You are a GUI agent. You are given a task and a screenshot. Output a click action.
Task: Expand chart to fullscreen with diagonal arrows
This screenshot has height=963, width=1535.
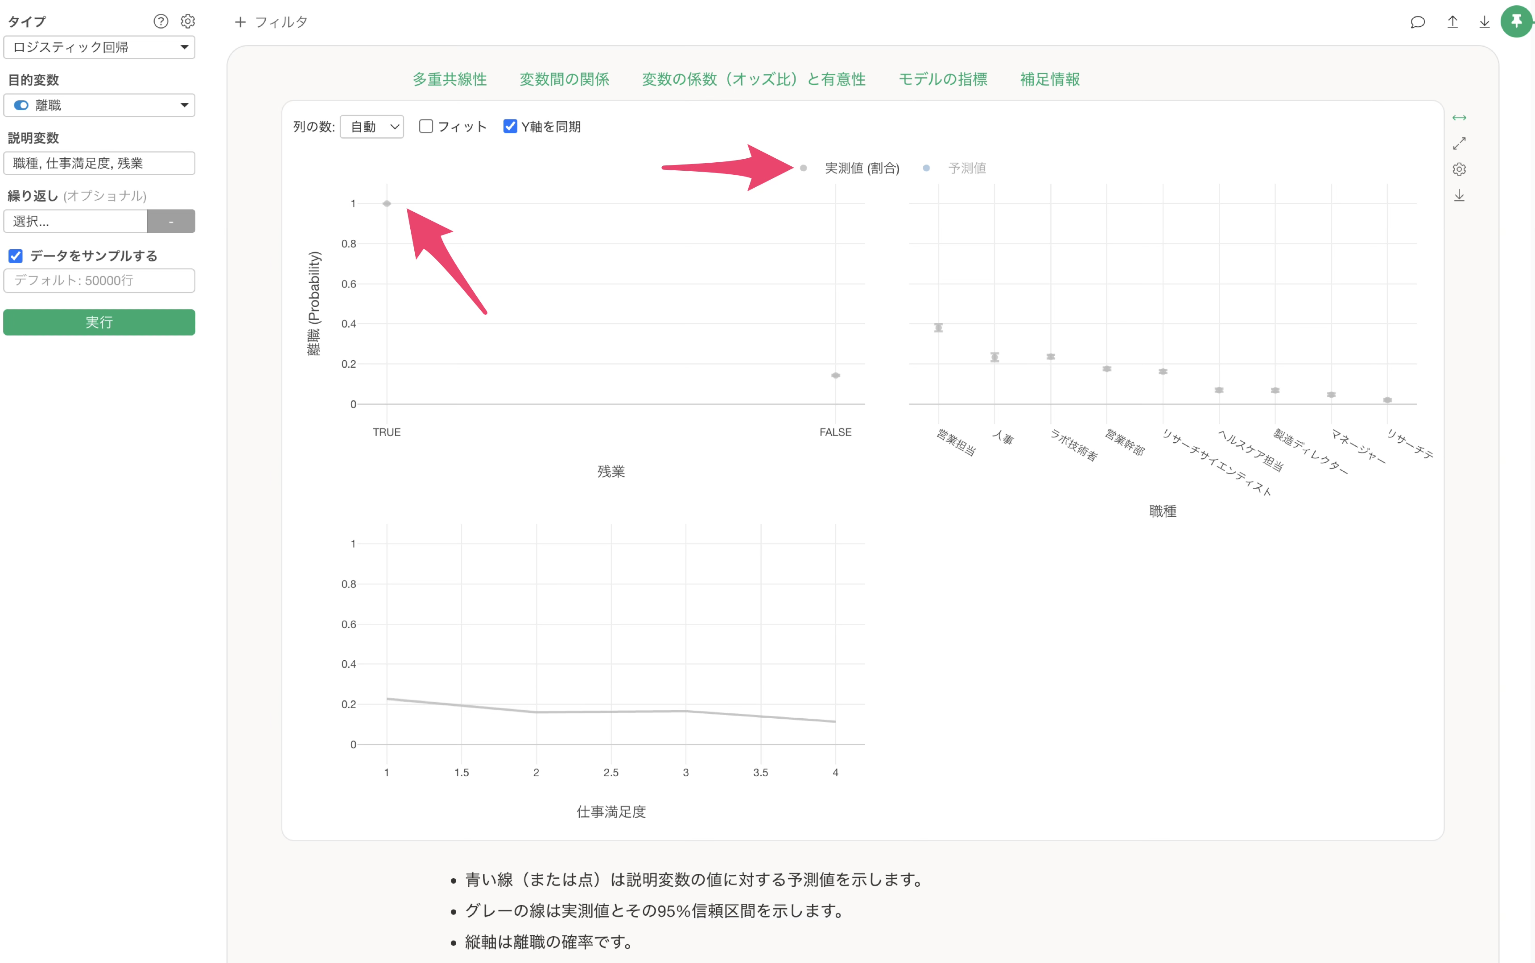(x=1459, y=143)
